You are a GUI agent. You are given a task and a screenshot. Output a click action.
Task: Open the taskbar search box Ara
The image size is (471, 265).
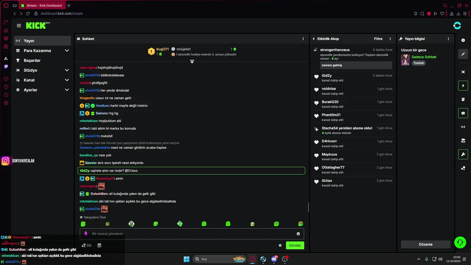click(220, 259)
